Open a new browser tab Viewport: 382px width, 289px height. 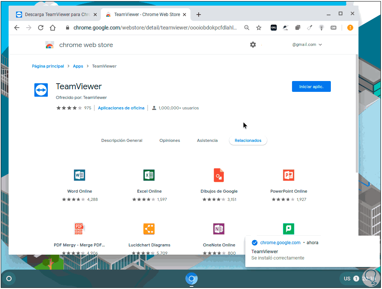[x=199, y=15]
